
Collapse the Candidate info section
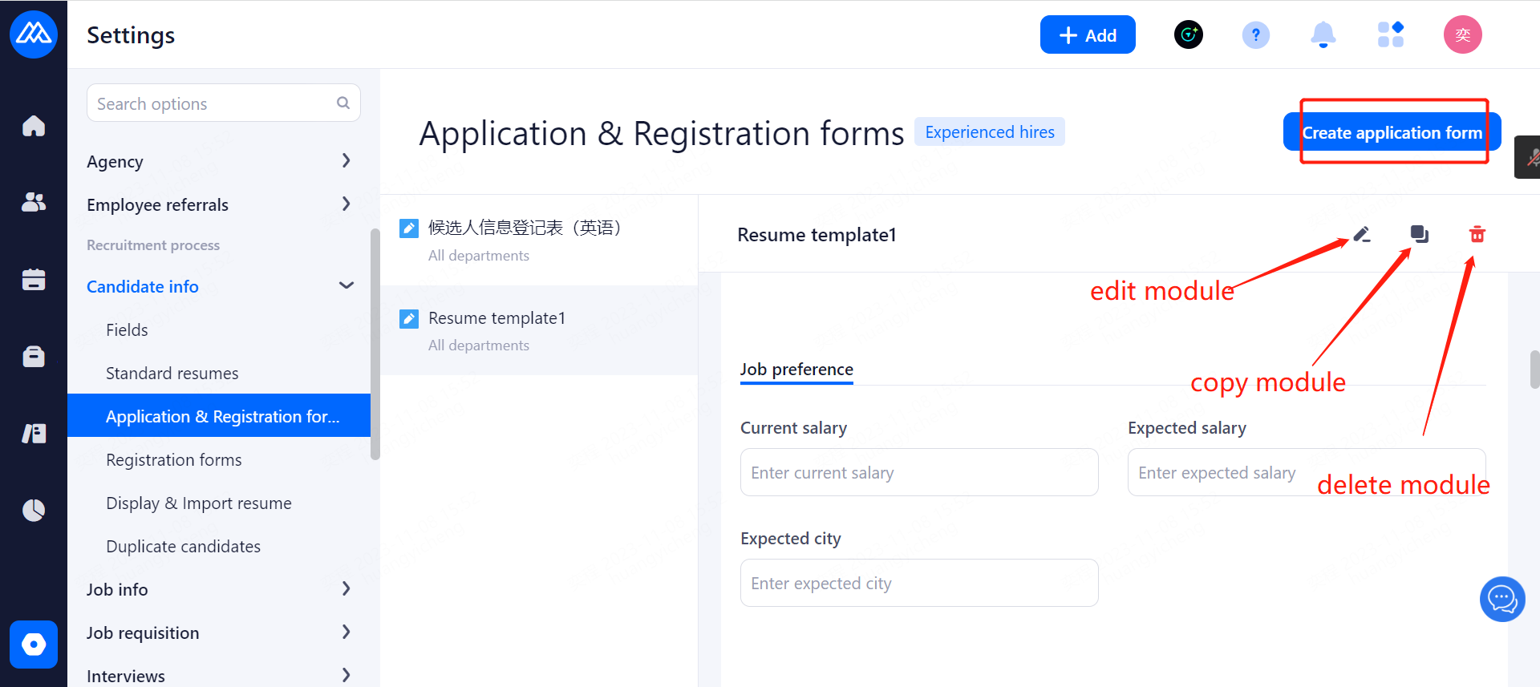[x=346, y=286]
